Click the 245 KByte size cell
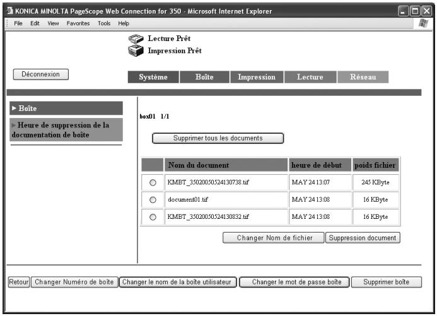Viewport: 437px width, 316px height. coord(375,182)
